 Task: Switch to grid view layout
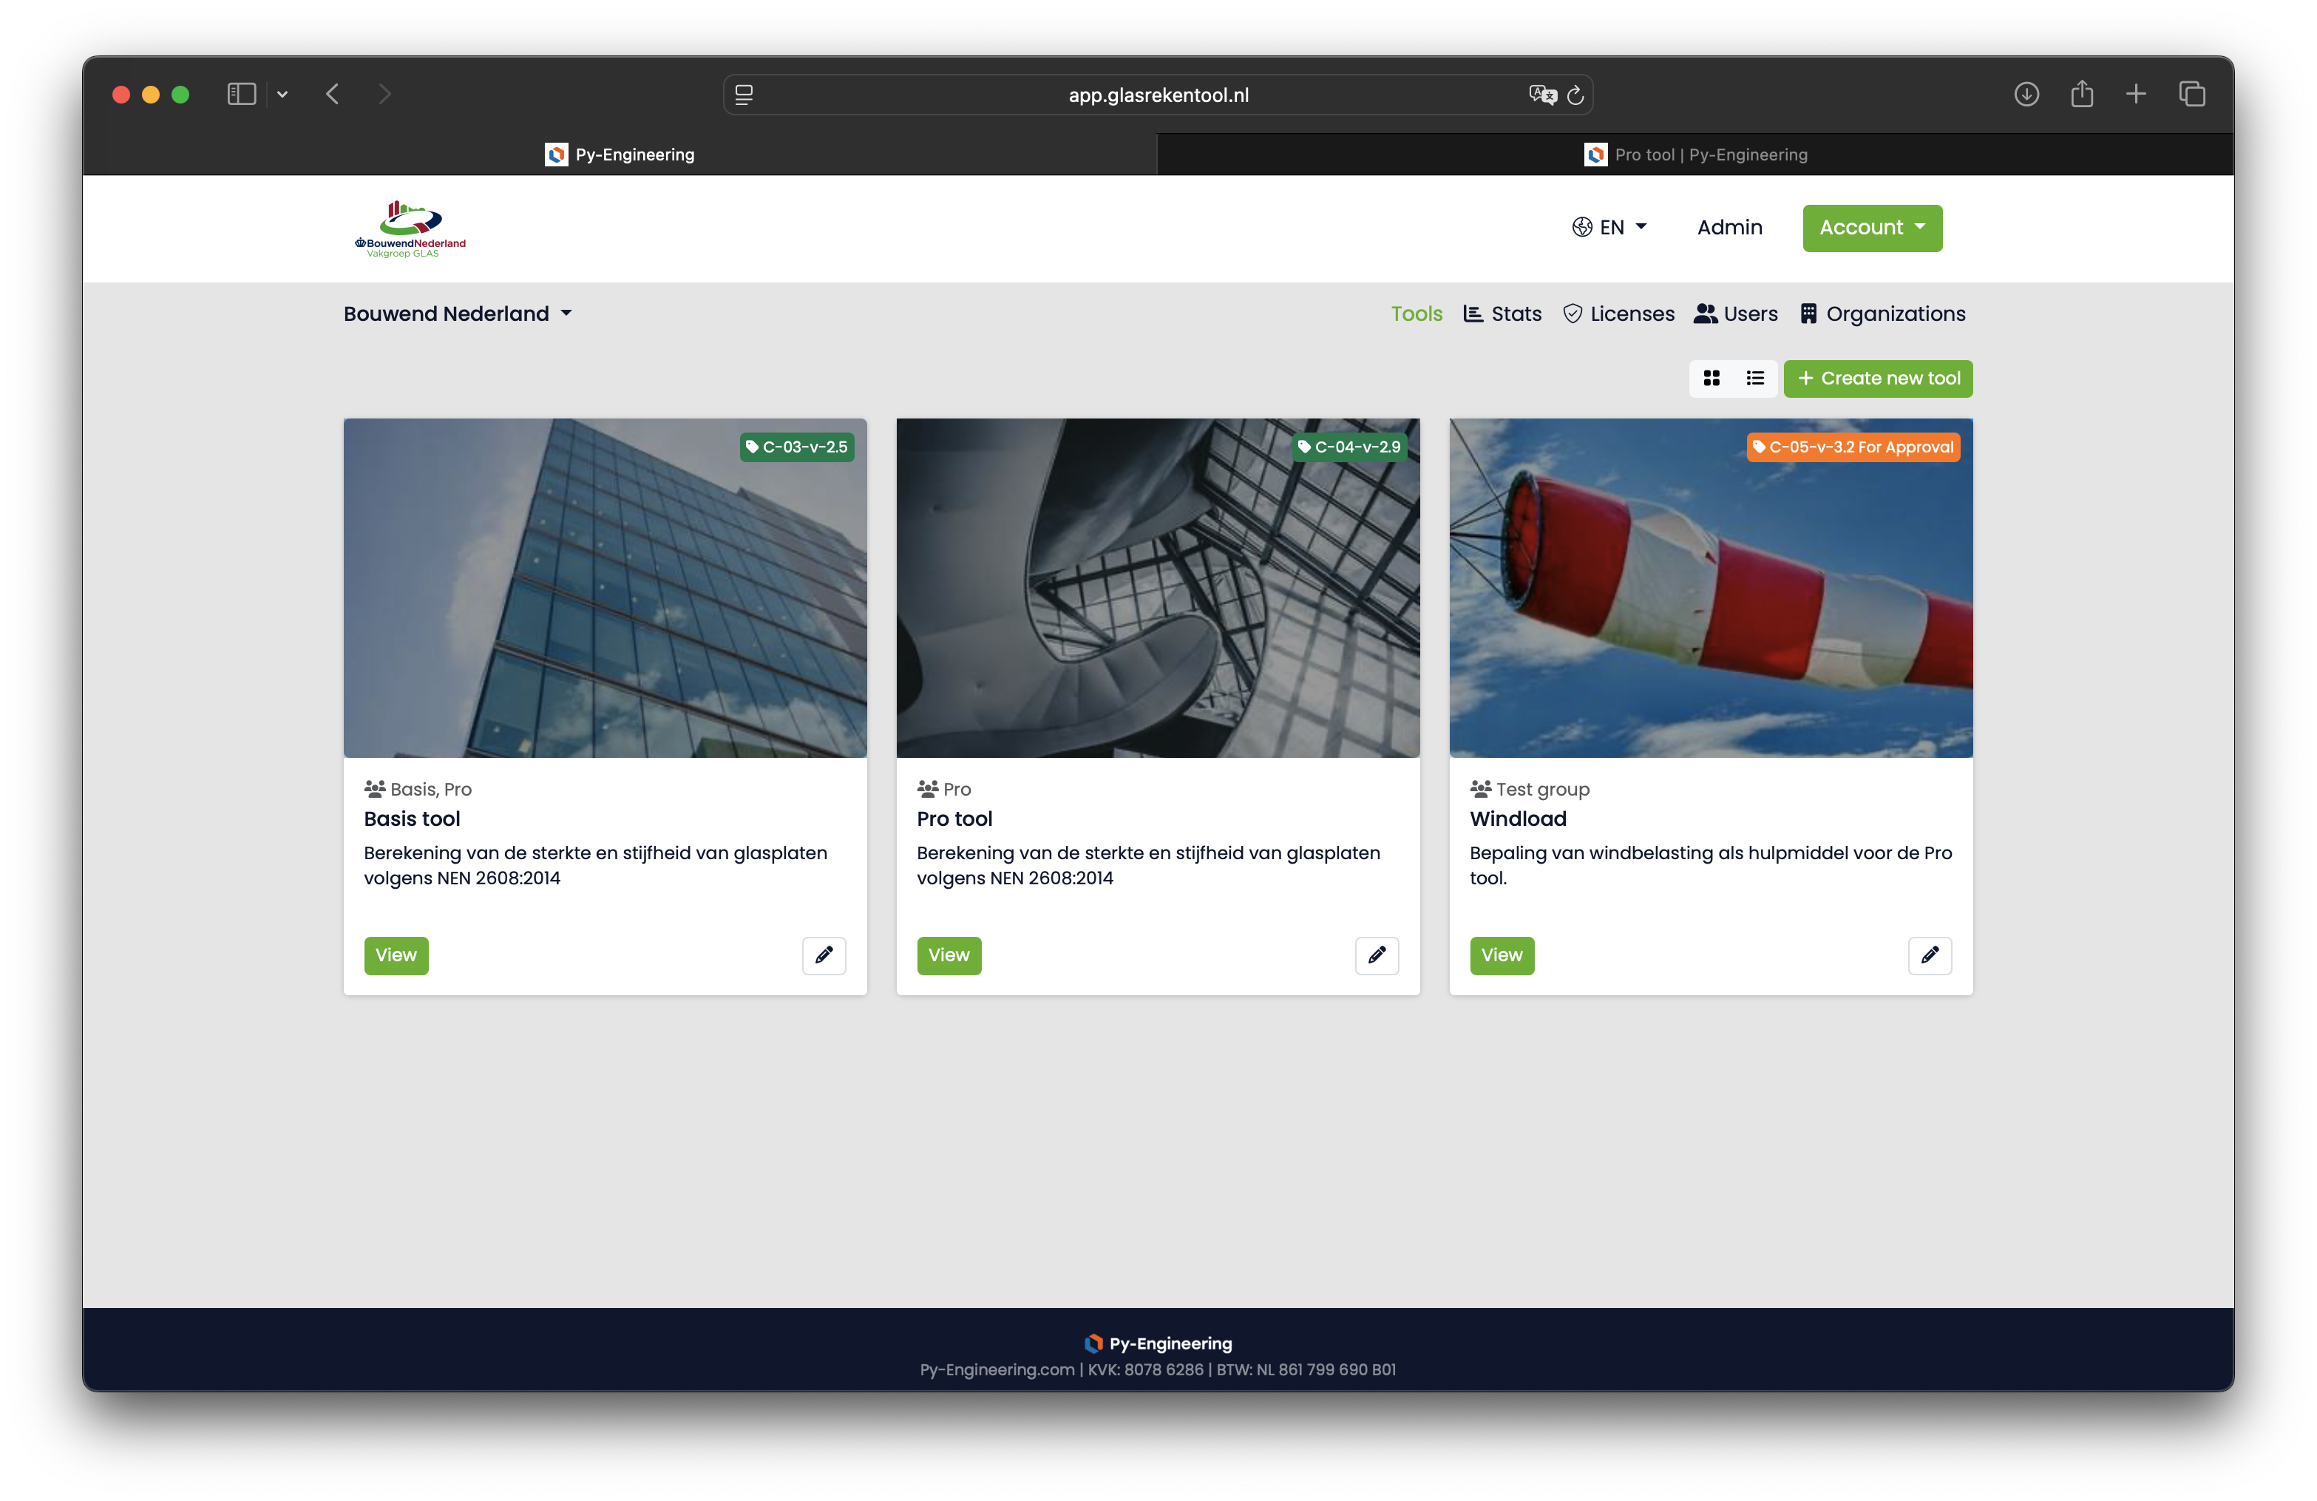point(1712,379)
